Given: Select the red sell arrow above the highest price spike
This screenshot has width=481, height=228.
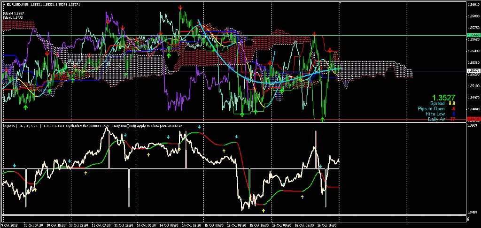Looking at the screenshot, I should pyautogui.click(x=181, y=7).
